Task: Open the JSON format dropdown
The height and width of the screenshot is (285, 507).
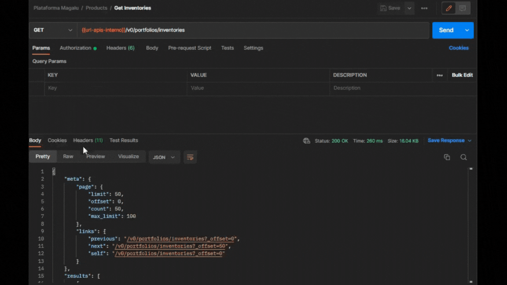Action: 164,157
